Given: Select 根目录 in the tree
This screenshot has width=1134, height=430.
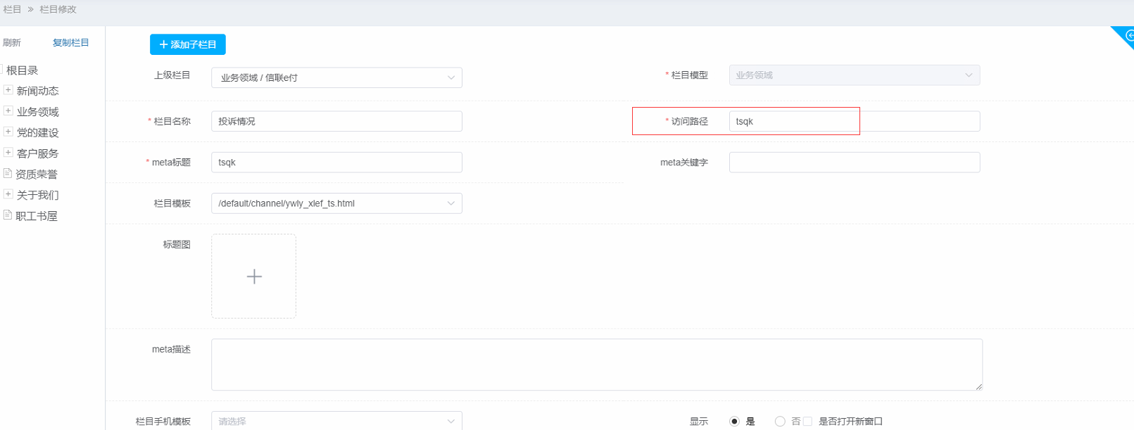Looking at the screenshot, I should click(23, 70).
